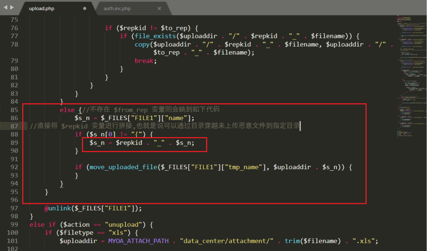Jump using the minimap on the right
This screenshot has height=251, width=427.
point(411,73)
